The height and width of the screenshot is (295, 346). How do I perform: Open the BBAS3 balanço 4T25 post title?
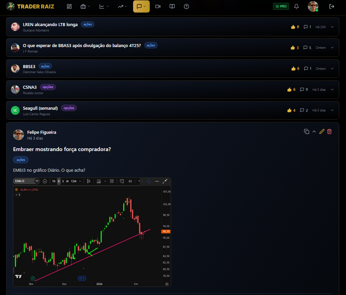tap(81, 45)
